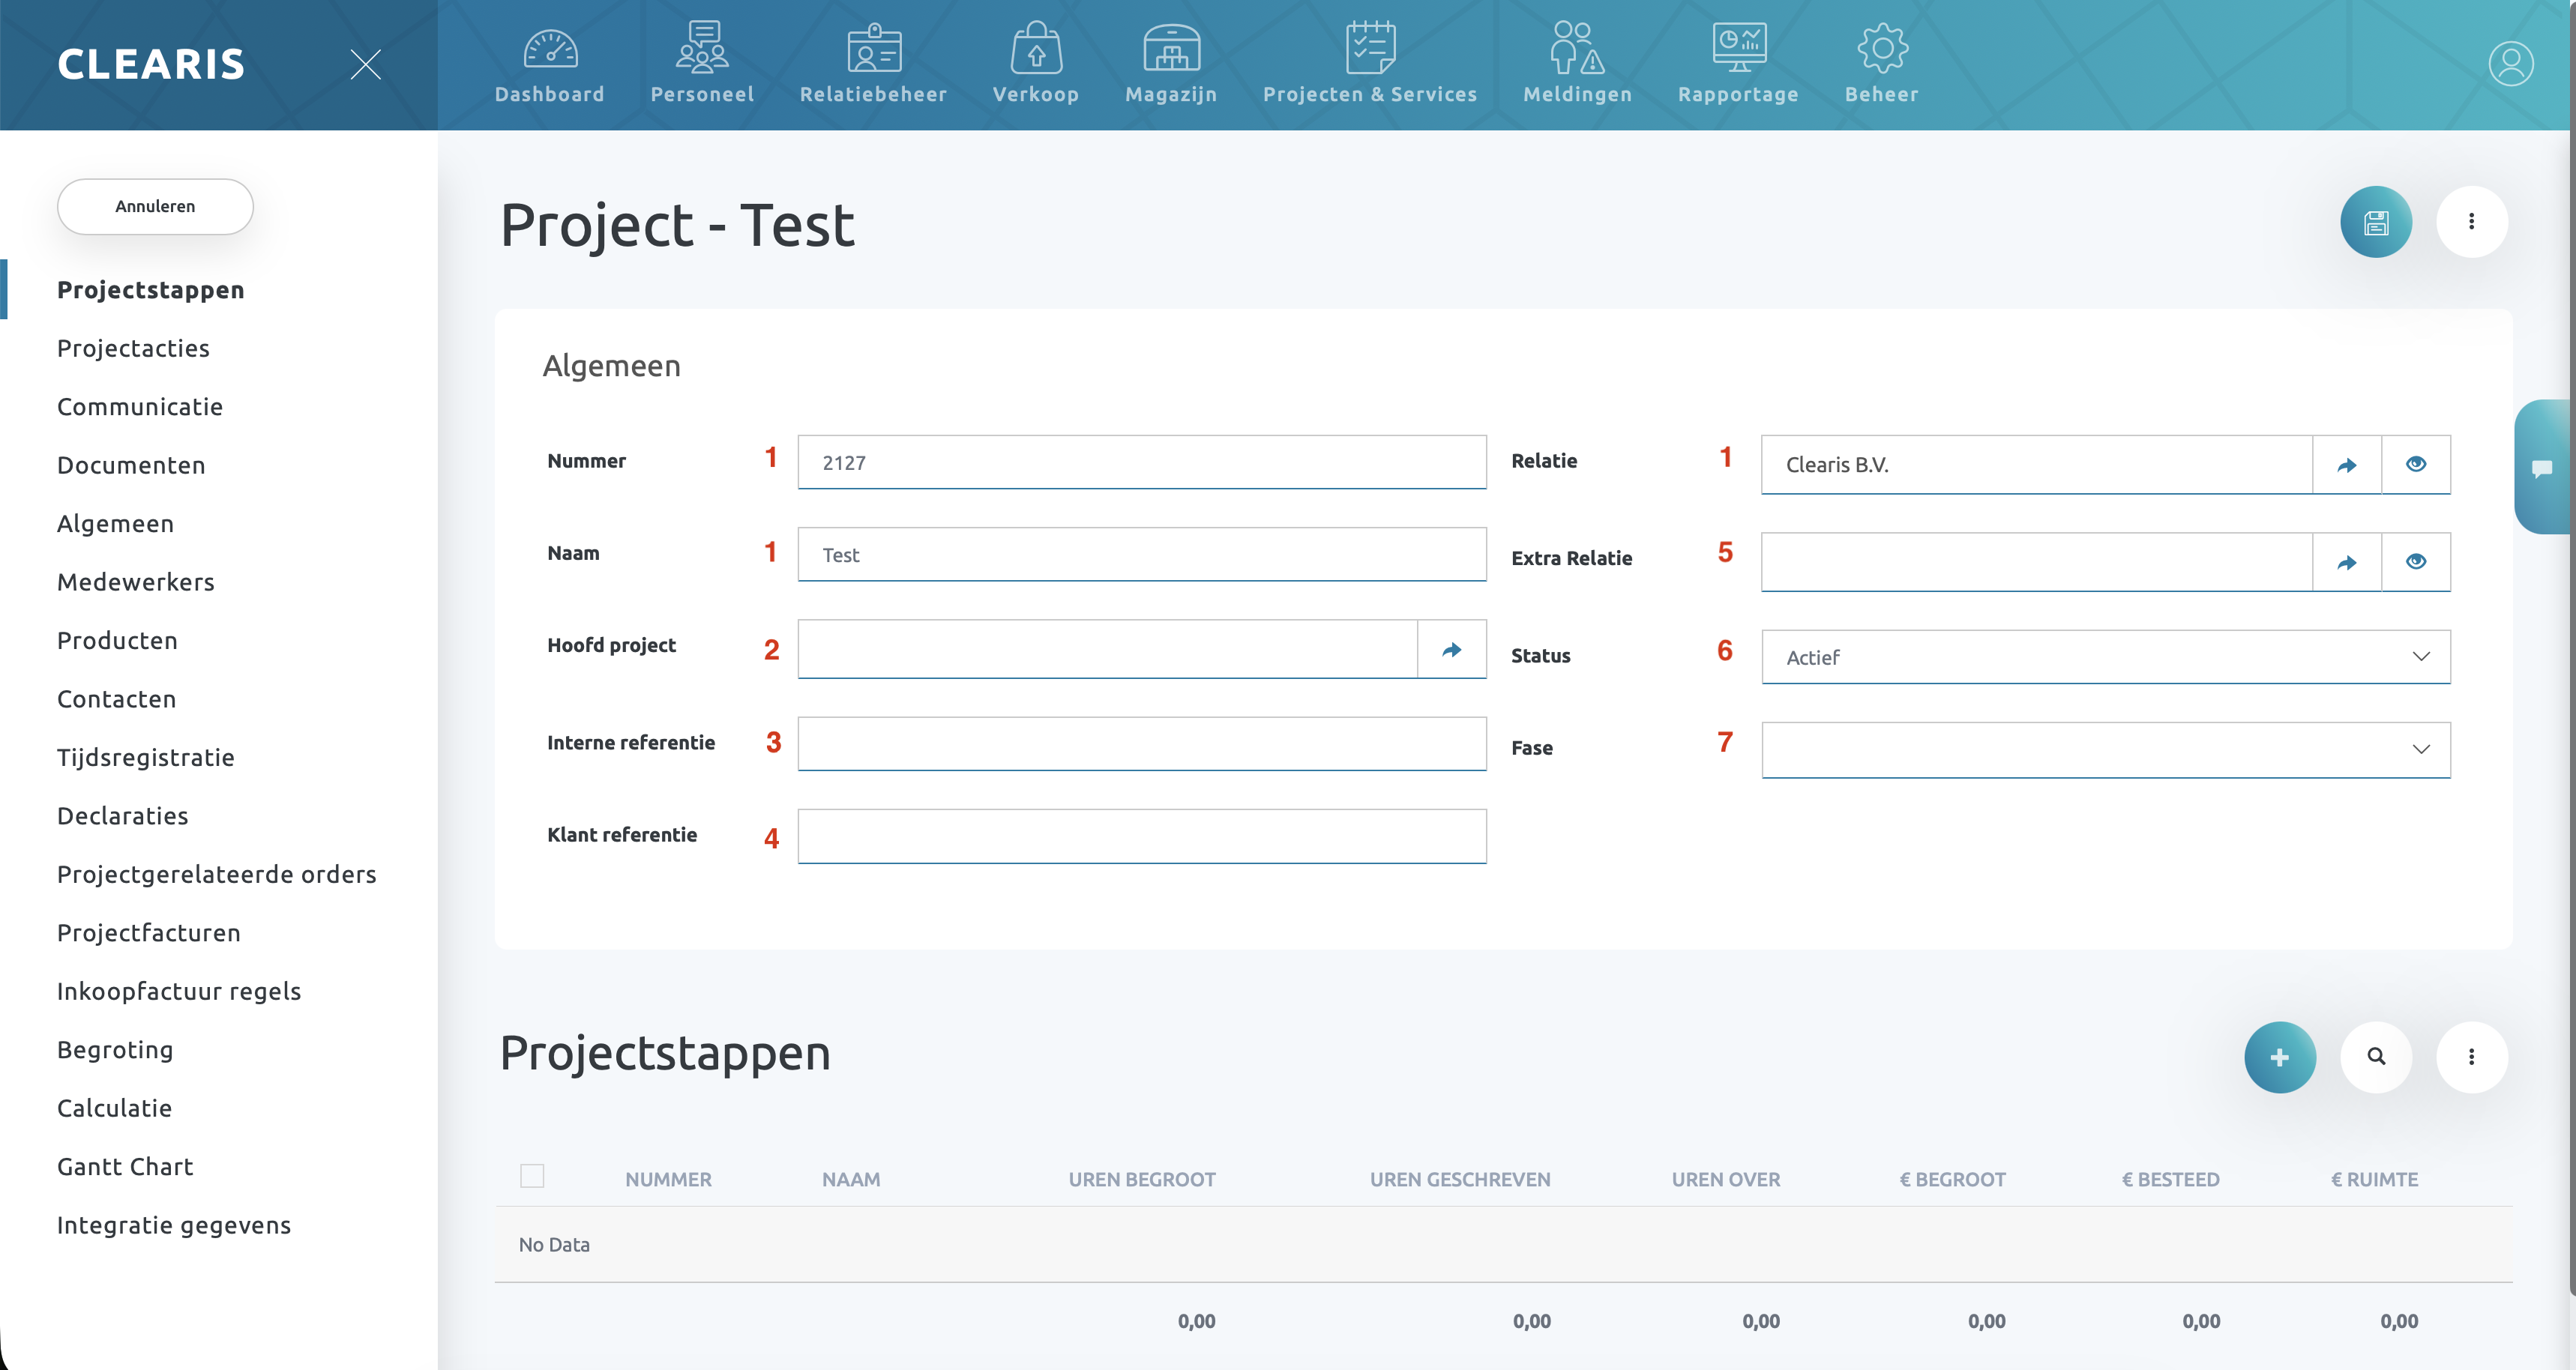This screenshot has width=2576, height=1370.
Task: Open the Beheer settings icon
Action: point(1882,62)
